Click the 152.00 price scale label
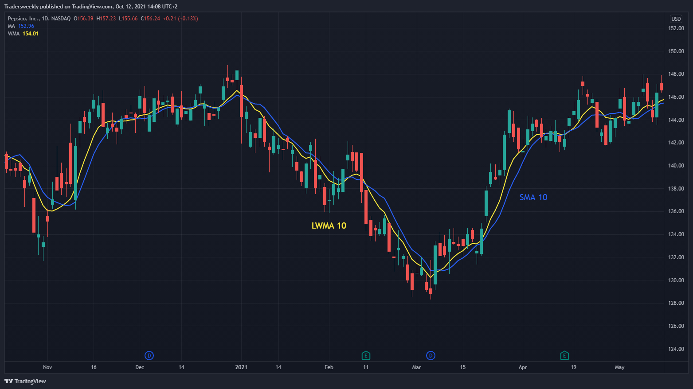 [x=676, y=28]
